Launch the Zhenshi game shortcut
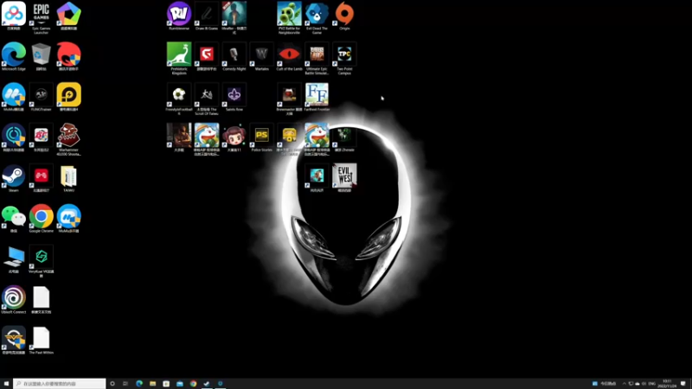The image size is (692, 389). pos(344,137)
